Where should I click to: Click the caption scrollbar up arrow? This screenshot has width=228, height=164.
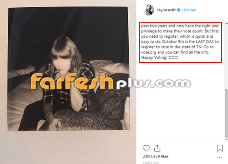click(226, 24)
